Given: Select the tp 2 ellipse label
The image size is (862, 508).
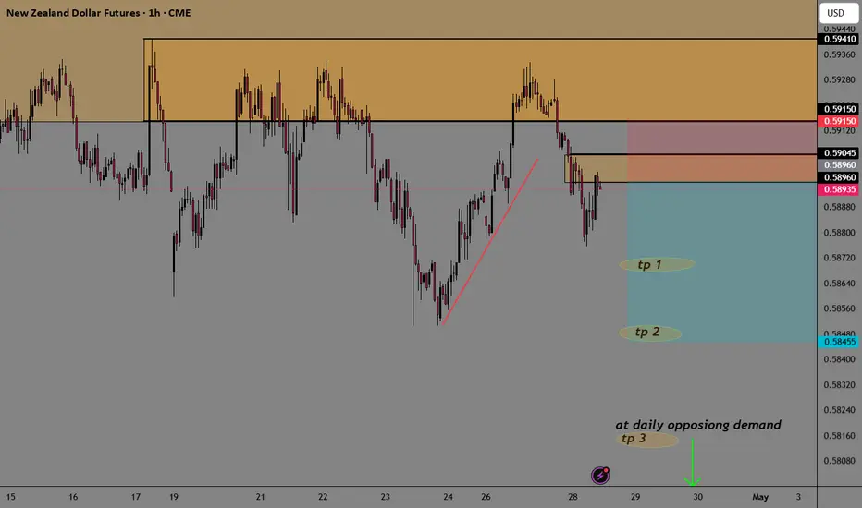Looking at the screenshot, I should pyautogui.click(x=650, y=333).
